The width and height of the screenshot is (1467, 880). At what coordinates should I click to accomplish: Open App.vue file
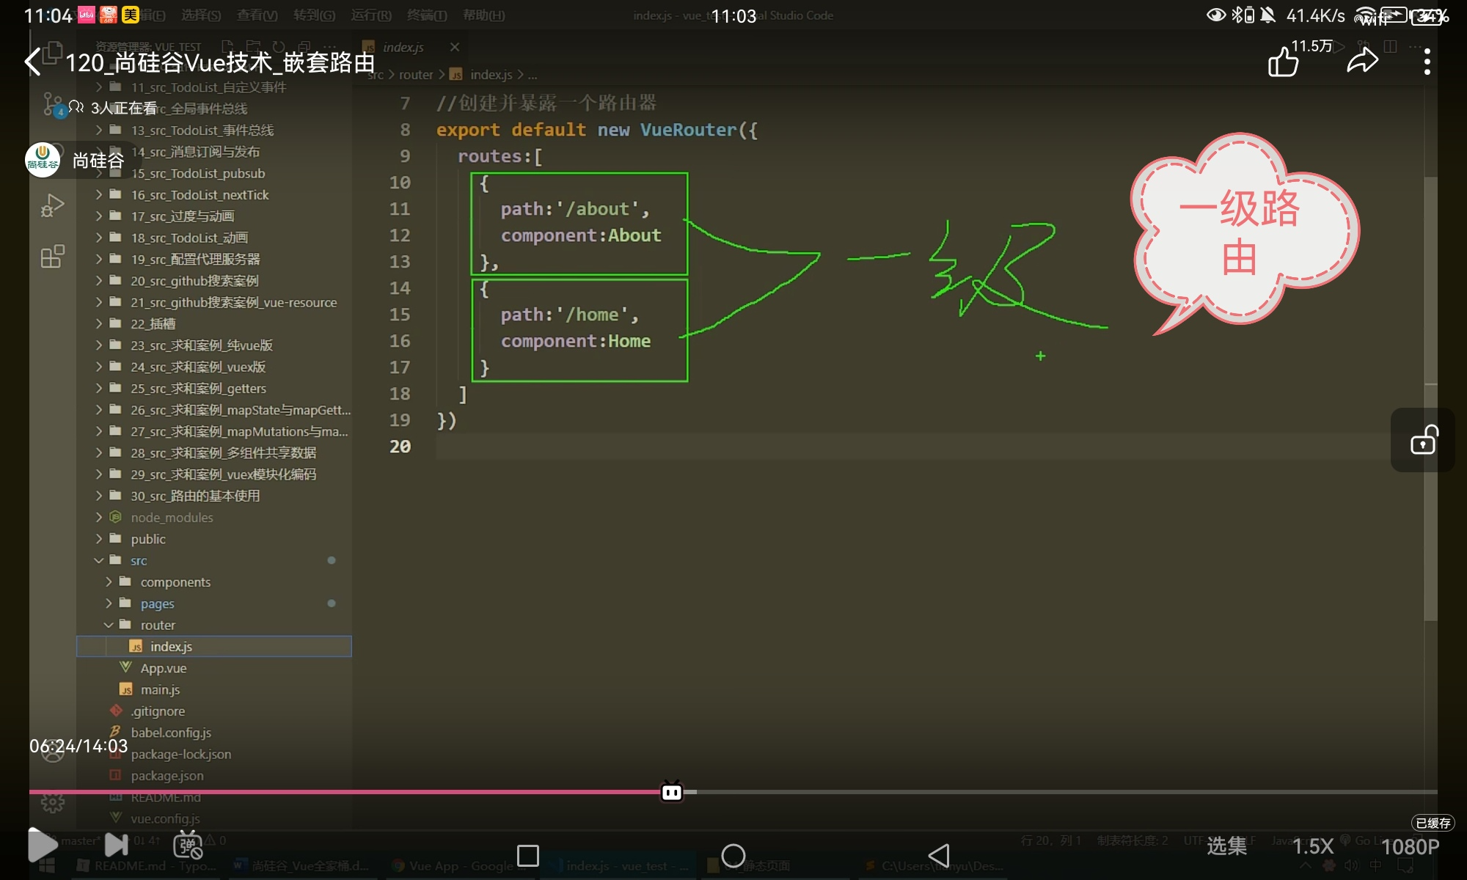163,668
